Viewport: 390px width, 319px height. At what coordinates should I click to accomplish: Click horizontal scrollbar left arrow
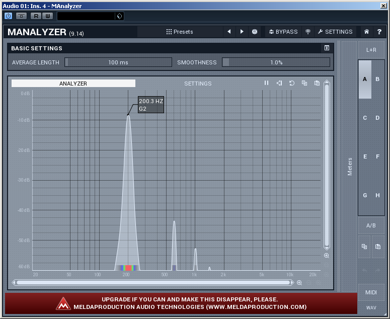point(14,283)
